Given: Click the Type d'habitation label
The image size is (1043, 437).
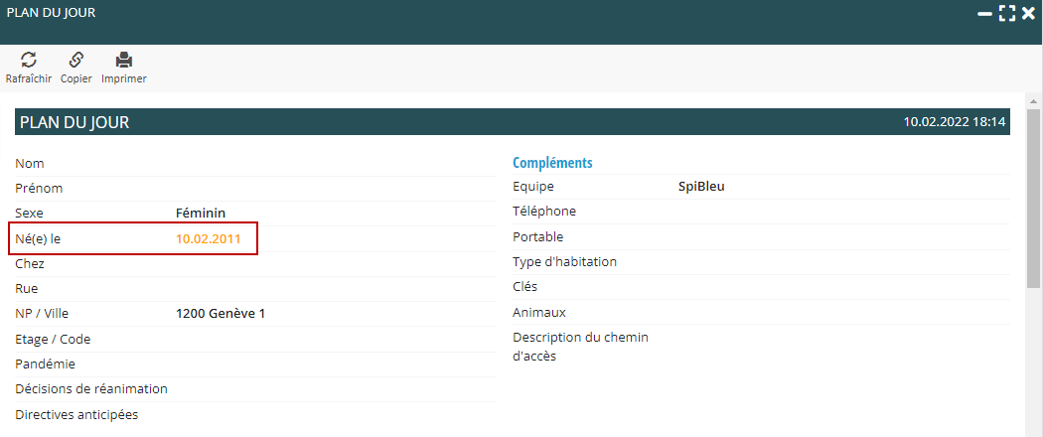Looking at the screenshot, I should tap(564, 261).
